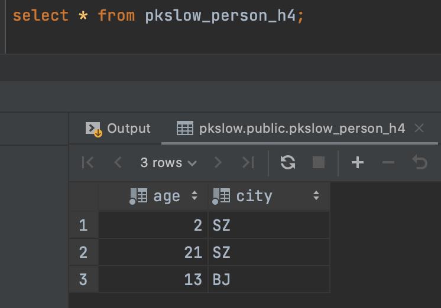Go to the first page of results

click(x=87, y=163)
